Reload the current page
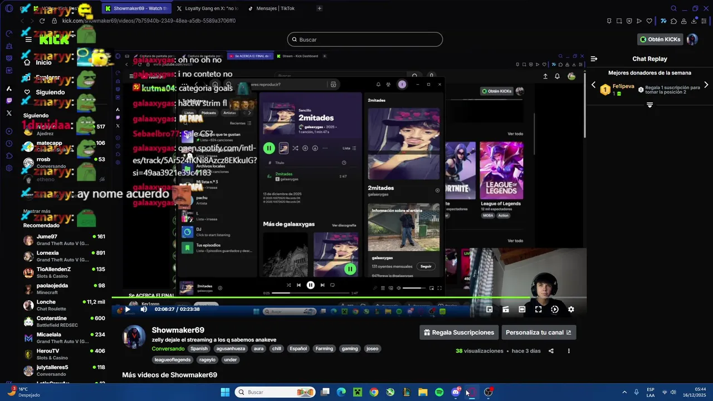Viewport: 713px width, 401px height. pyautogui.click(x=42, y=21)
